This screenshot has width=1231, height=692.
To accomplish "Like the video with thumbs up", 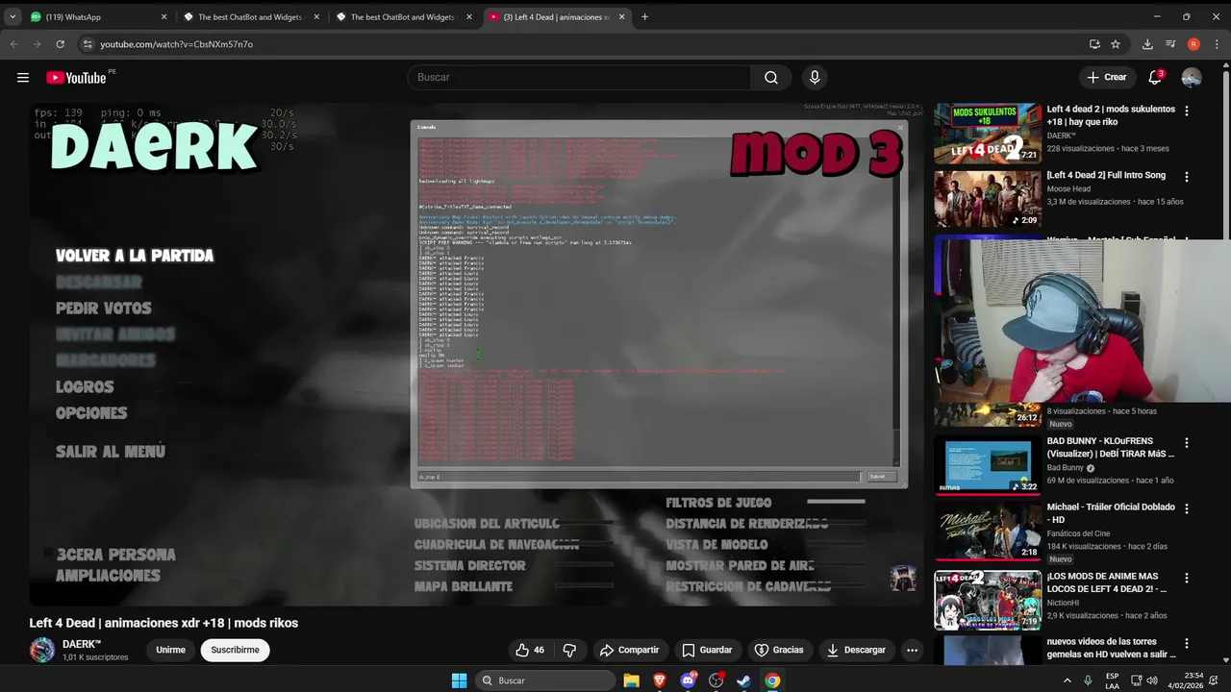I will 530,650.
